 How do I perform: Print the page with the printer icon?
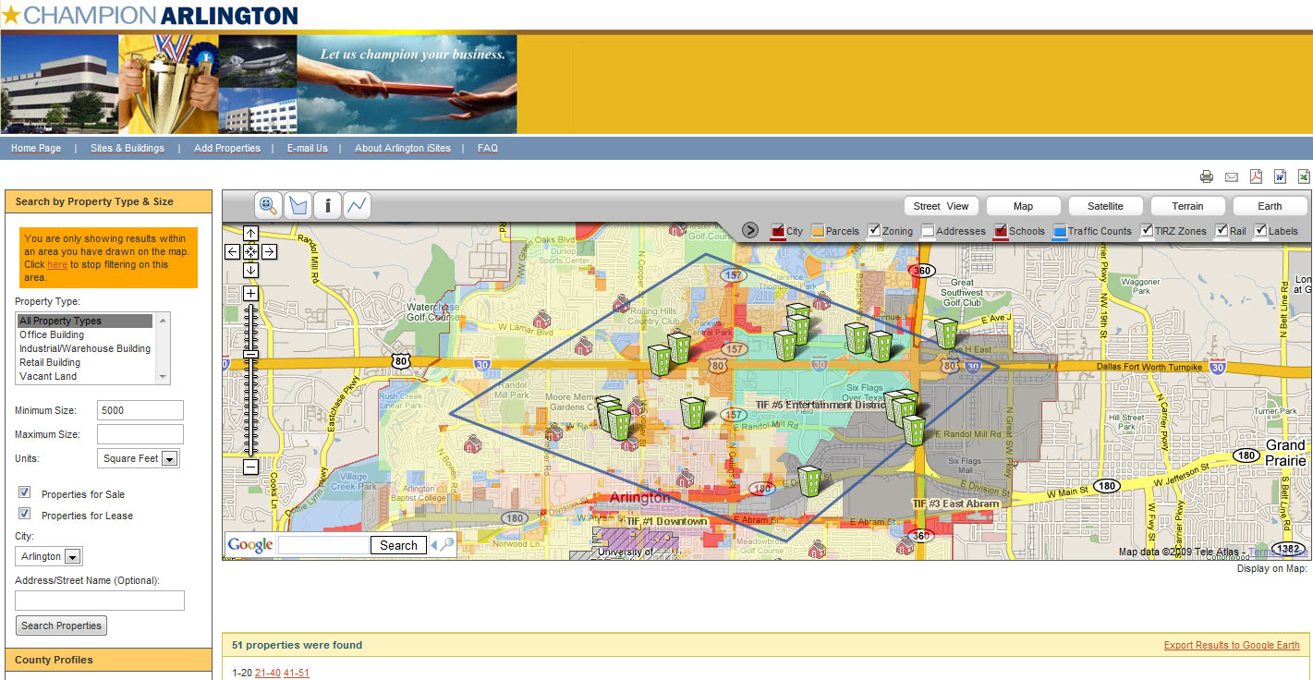(x=1207, y=176)
